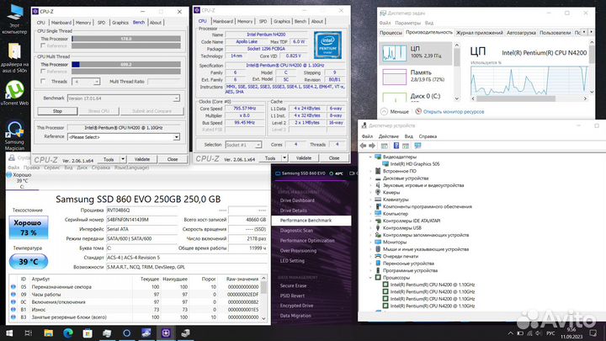Open Secure Erase in Samsung Magician
The width and height of the screenshot is (606, 341).
click(x=293, y=285)
